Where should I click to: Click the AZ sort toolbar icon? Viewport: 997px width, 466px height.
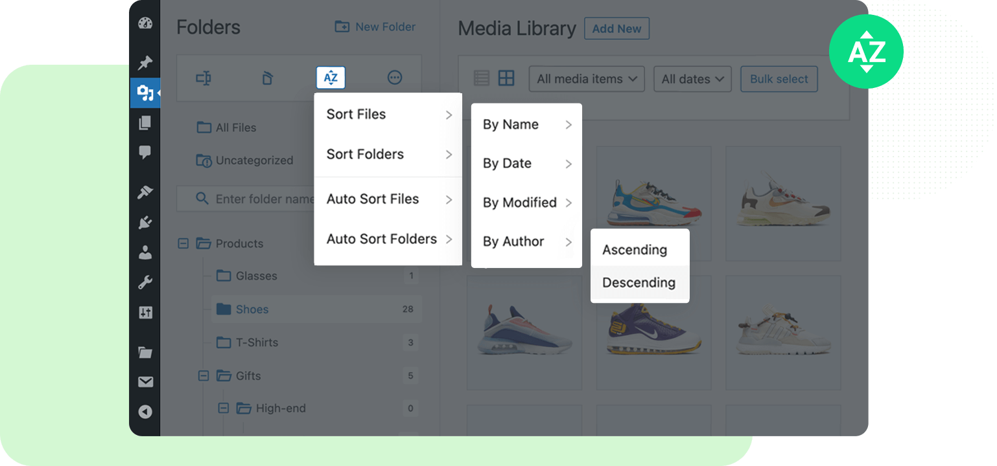point(331,78)
